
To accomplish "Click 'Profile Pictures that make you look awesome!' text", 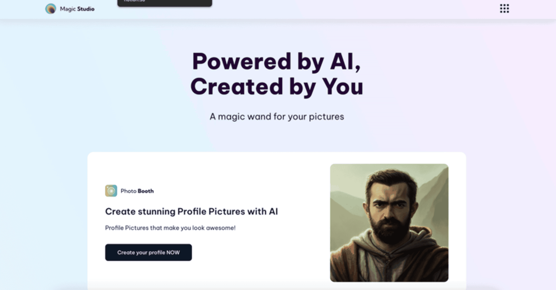I will 170,228.
